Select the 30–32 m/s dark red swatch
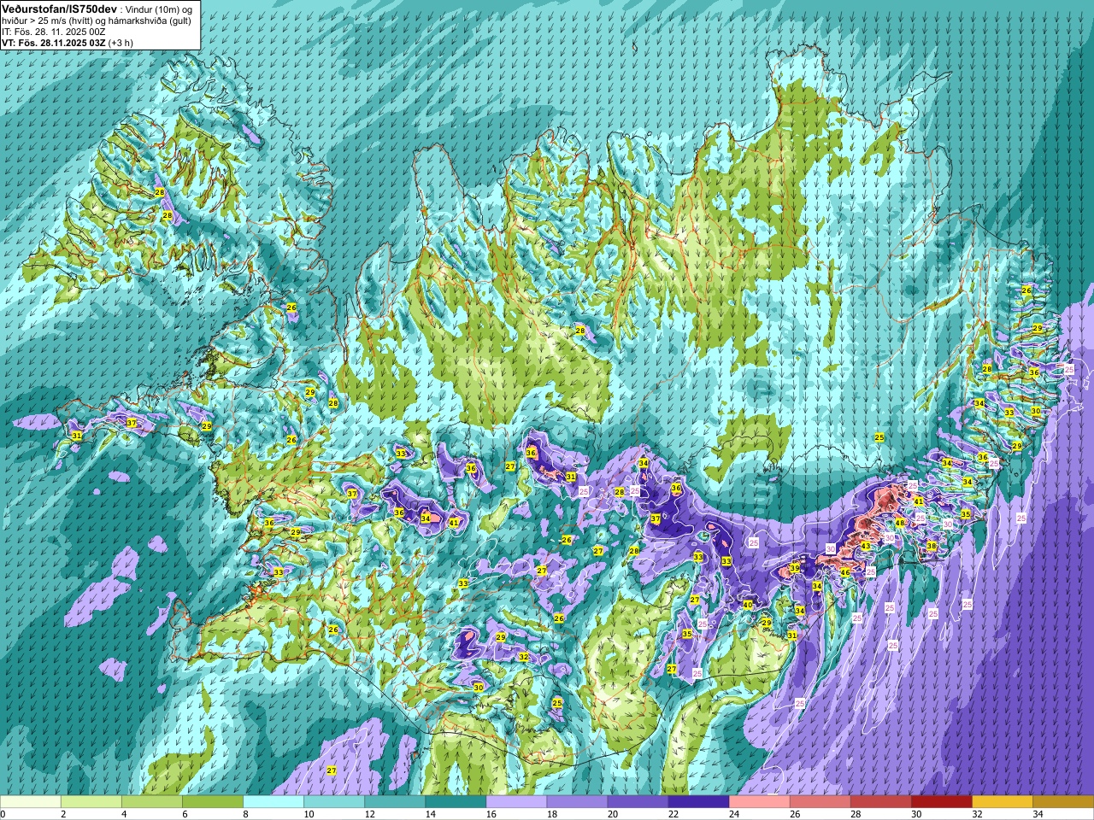 [941, 802]
